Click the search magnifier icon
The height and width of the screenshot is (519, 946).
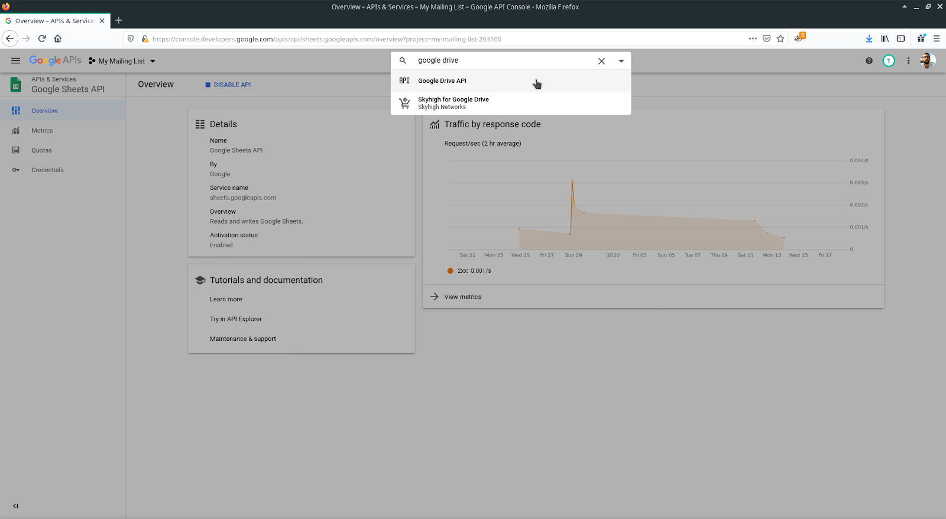[x=403, y=60]
